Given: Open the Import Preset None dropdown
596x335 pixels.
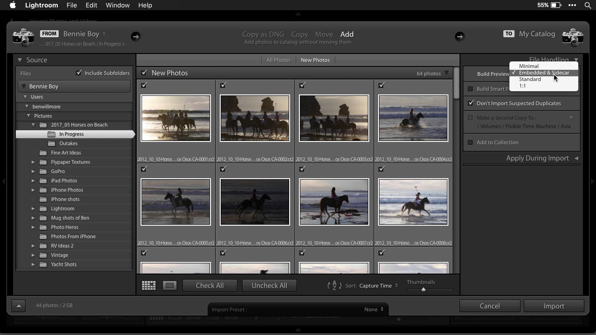Looking at the screenshot, I should click(374, 309).
